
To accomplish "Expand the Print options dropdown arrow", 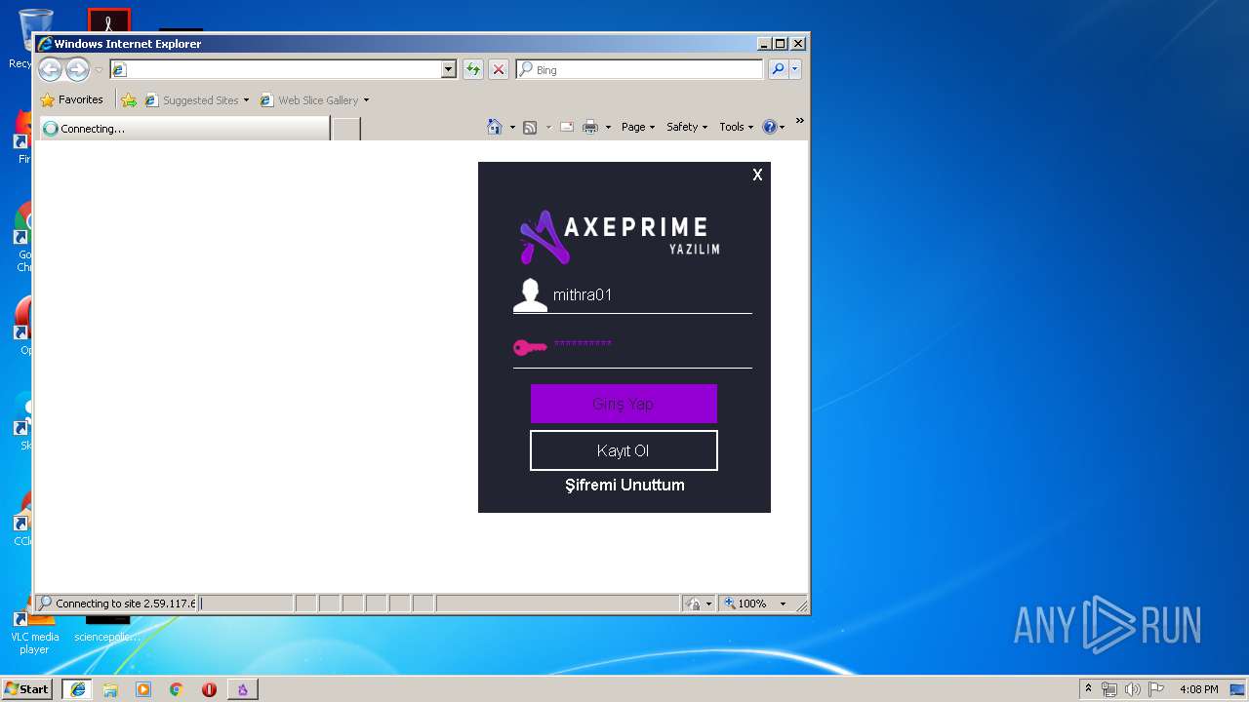I will point(608,127).
